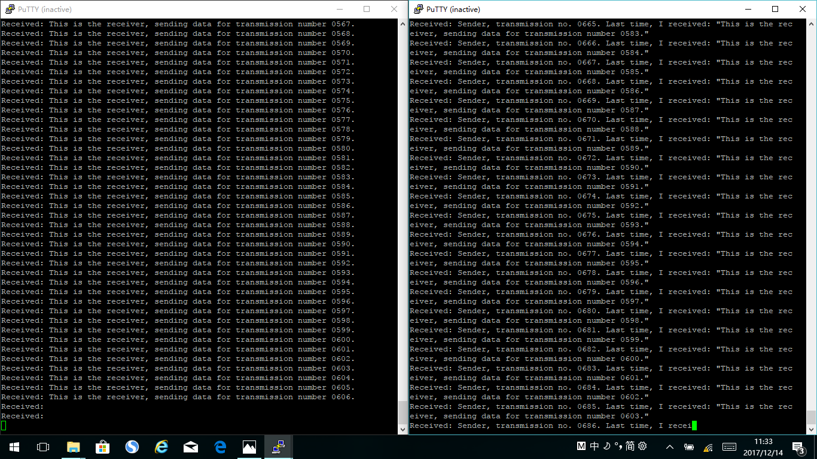The image size is (817, 459).
Task: Select the PuTTY taskbar icon
Action: point(279,446)
